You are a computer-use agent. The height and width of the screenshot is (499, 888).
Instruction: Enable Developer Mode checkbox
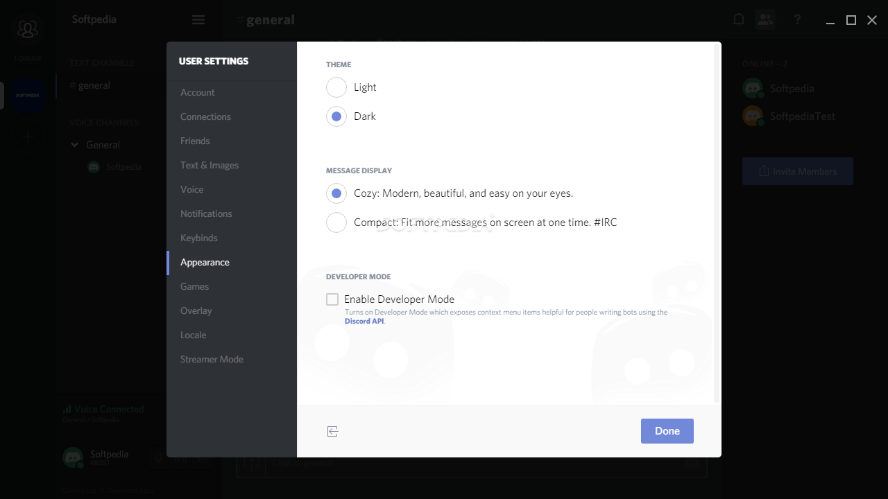coord(332,299)
